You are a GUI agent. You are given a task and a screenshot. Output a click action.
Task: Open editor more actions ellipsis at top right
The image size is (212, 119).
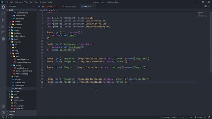pyautogui.click(x=209, y=6)
